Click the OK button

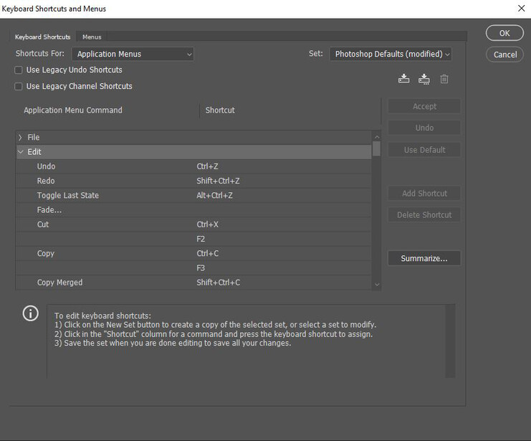click(504, 33)
